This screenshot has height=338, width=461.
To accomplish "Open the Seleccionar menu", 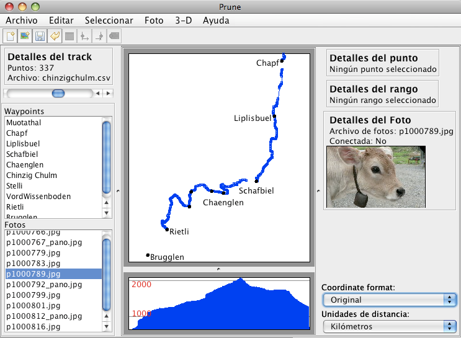I will 109,20.
